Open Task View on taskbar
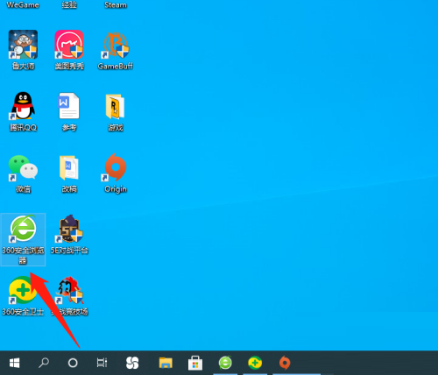438x375 pixels. pos(102,363)
